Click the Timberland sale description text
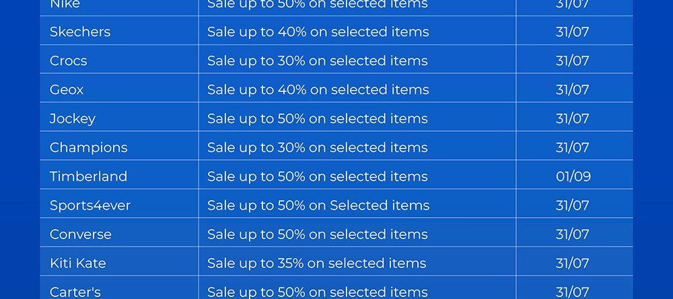This screenshot has width=673, height=299. pos(317,176)
